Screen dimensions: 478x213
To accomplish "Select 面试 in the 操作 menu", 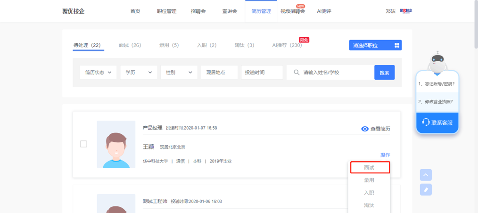I will 369,167.
